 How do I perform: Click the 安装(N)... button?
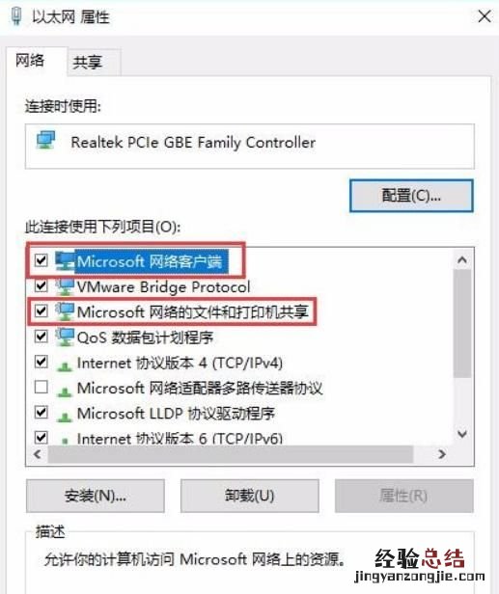[x=96, y=496]
